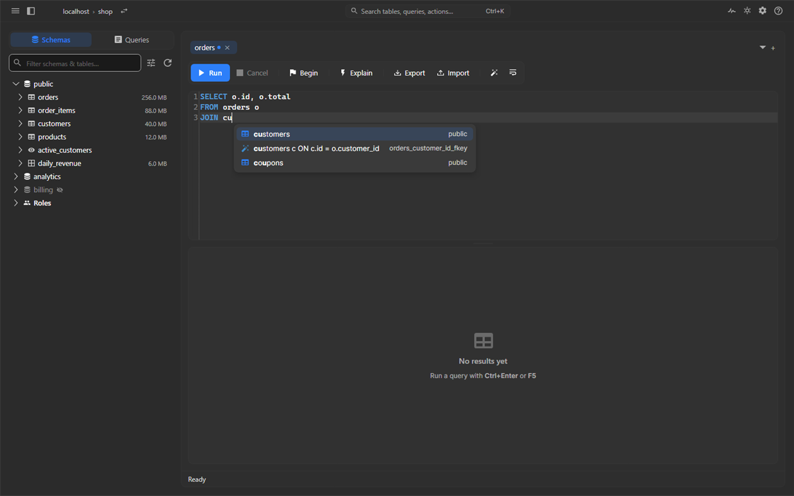Expand the daily_revenue table node
The width and height of the screenshot is (794, 496).
pyautogui.click(x=20, y=163)
